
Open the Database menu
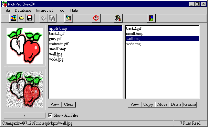click(23, 10)
